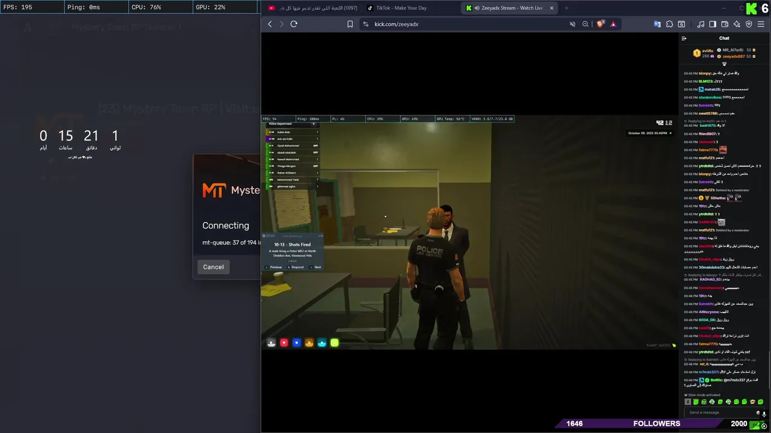The image size is (771, 433).
Task: Click the Respond button in 10-13 dispatch
Action: coord(295,267)
